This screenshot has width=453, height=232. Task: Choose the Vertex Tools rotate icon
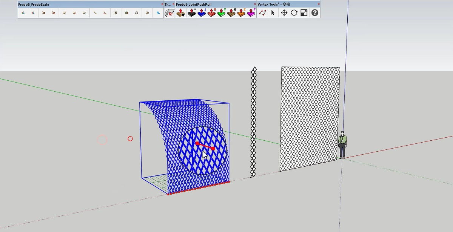point(294,13)
